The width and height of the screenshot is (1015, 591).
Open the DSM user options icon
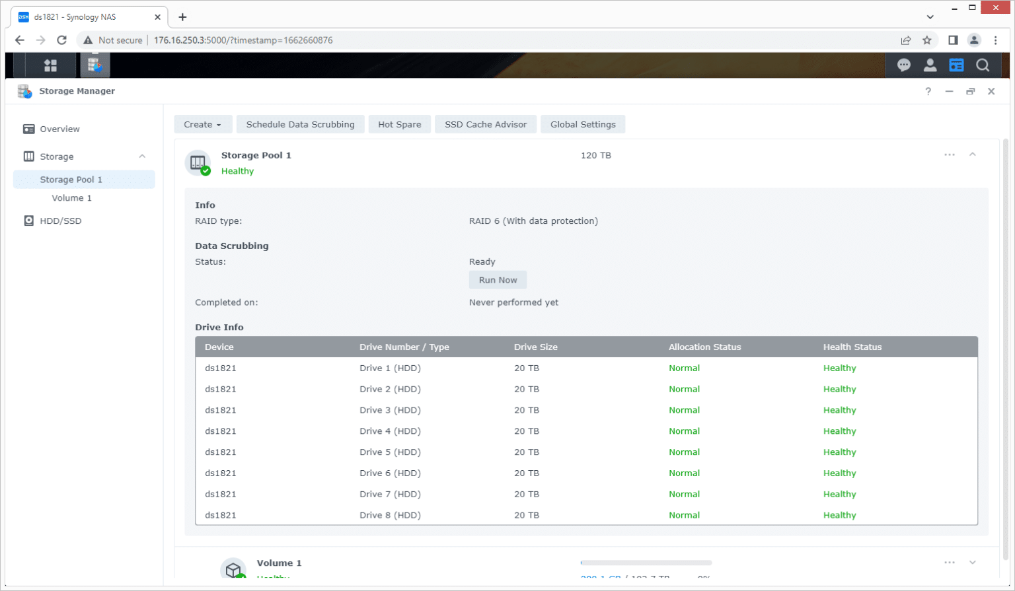(930, 65)
